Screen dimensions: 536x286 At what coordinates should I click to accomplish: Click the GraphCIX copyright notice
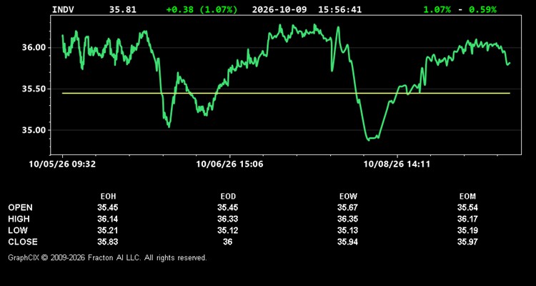coord(107,257)
